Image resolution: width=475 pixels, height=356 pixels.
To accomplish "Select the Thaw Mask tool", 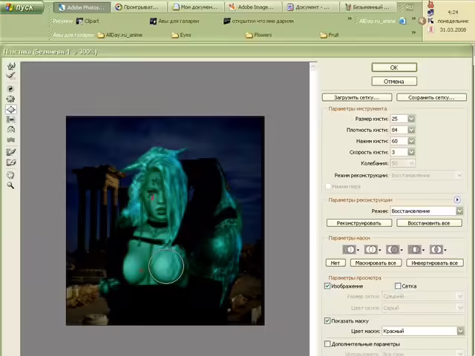I will pyautogui.click(x=11, y=162).
